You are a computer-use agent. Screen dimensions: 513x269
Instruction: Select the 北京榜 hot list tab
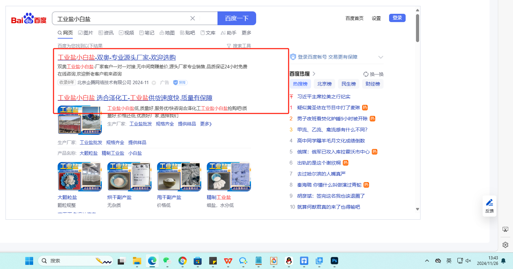tap(324, 84)
